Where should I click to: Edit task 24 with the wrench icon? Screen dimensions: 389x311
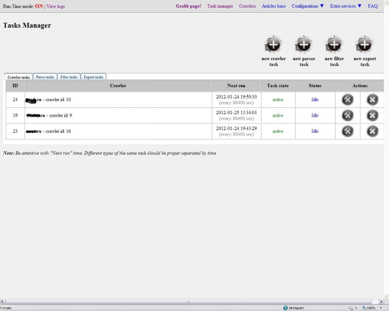click(347, 100)
